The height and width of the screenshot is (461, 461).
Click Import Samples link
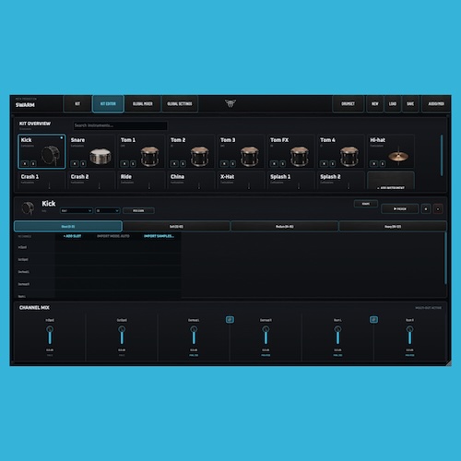[159, 236]
